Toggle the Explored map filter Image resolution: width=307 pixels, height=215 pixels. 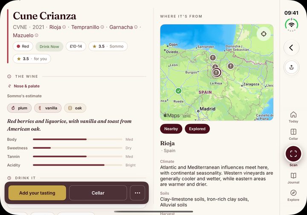click(197, 129)
